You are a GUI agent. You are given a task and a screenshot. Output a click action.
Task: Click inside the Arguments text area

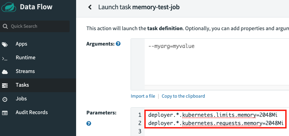tap(217, 62)
